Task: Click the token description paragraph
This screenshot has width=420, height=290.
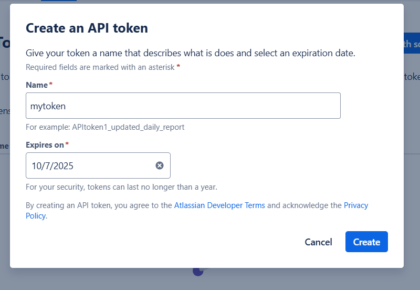Action: pyautogui.click(x=190, y=53)
